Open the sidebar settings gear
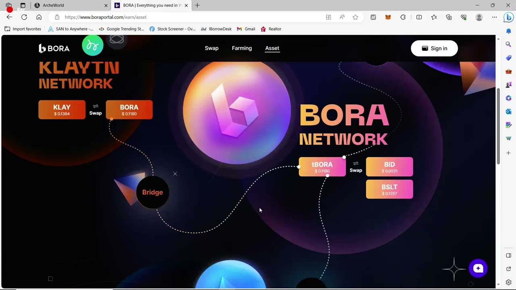 pos(508,282)
